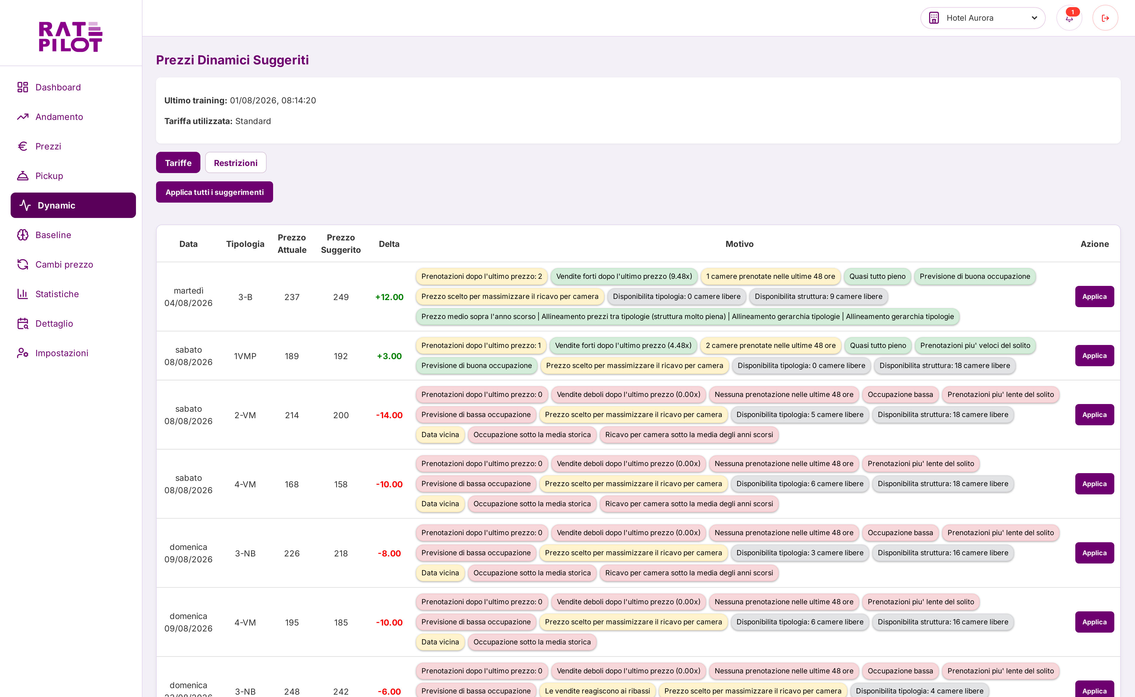Click the 'Vendite forti dopo l'ultimo prezzo (9.48x)' tag
Viewport: 1135px width, 697px height.
[624, 276]
